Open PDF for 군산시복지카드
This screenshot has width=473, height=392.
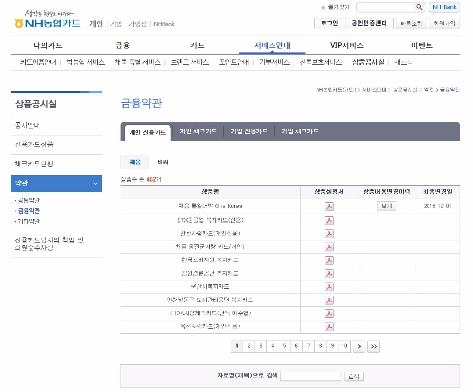tap(329, 287)
